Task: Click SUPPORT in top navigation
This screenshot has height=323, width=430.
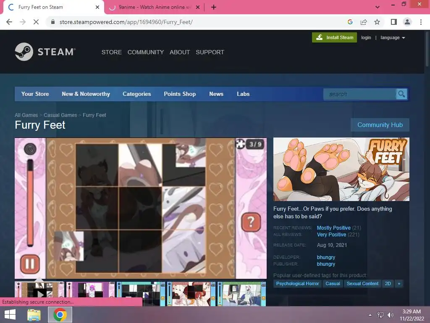Action: point(210,52)
